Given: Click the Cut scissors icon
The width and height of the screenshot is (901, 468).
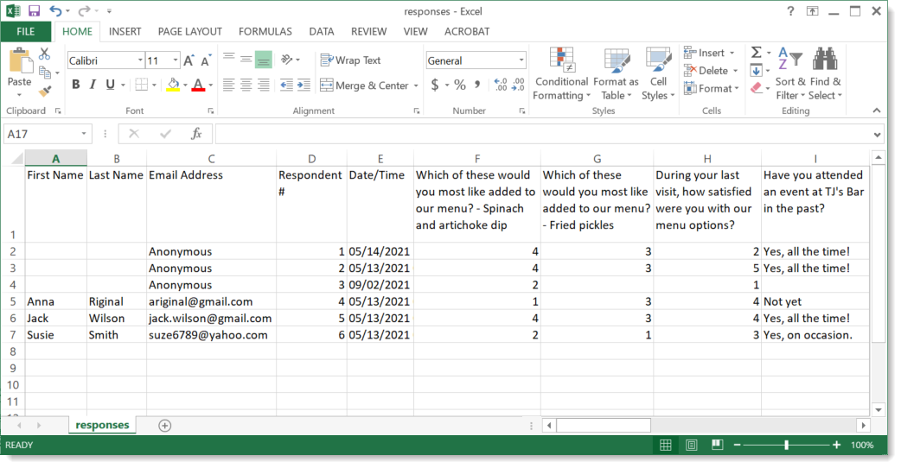Looking at the screenshot, I should pyautogui.click(x=45, y=54).
